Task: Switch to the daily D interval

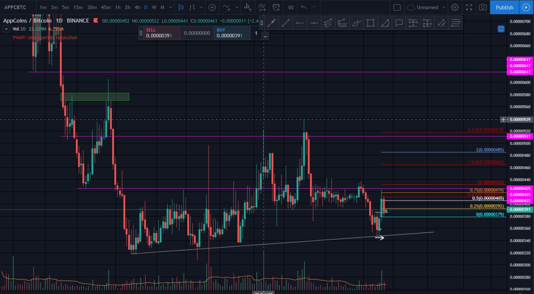Action: click(146, 7)
